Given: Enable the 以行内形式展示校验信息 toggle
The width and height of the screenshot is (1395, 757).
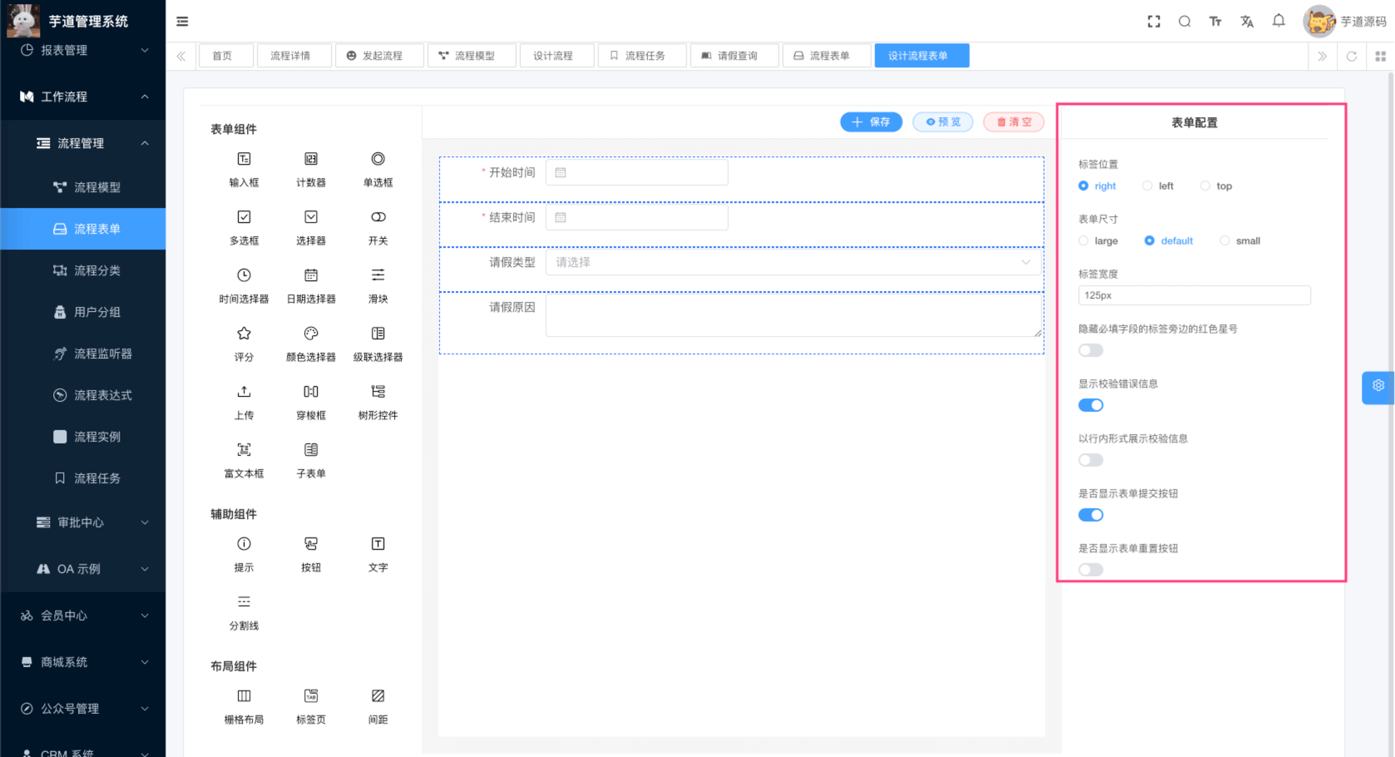Looking at the screenshot, I should [1091, 459].
